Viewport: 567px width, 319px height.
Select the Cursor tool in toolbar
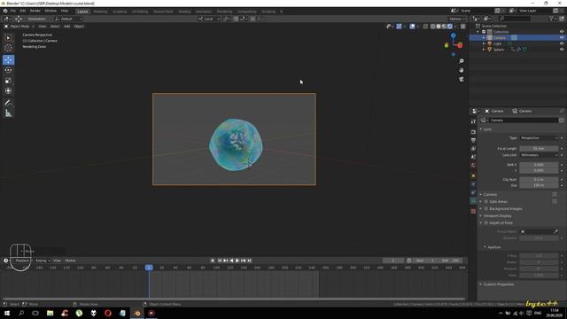8,48
